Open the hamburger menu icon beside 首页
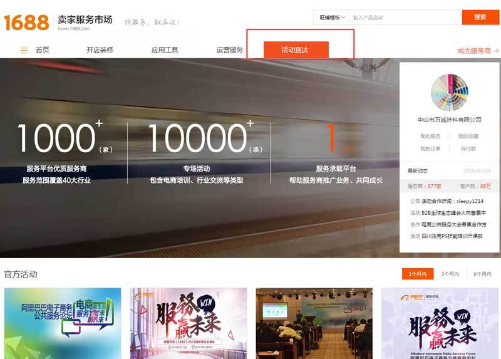This screenshot has height=359, width=501. [x=24, y=50]
